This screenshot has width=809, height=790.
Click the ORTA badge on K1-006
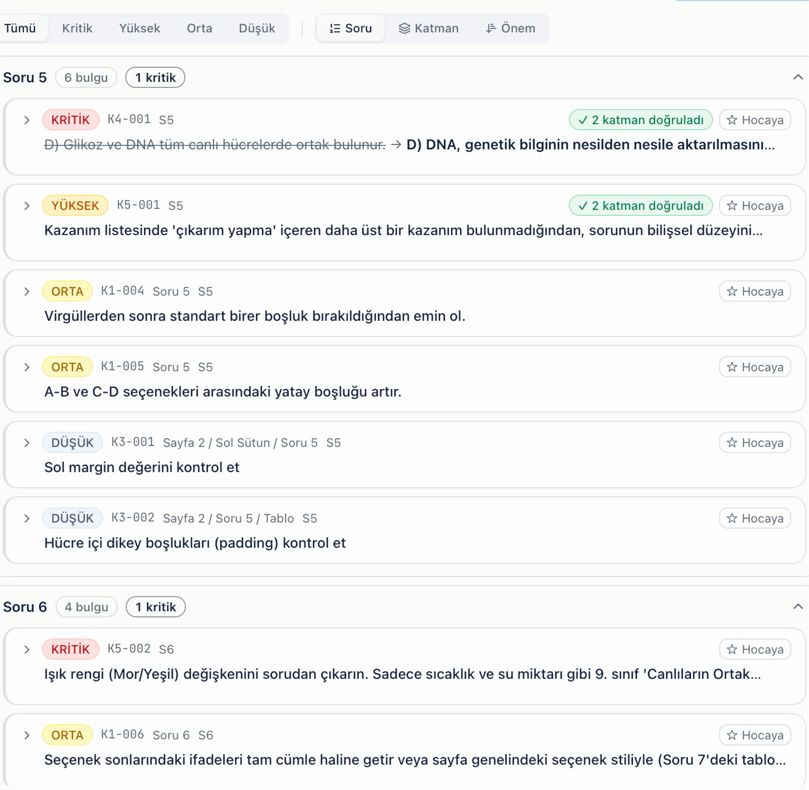(67, 735)
